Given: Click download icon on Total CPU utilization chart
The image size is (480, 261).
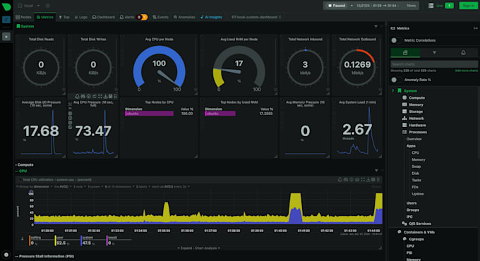Looking at the screenshot, I should tap(368, 180).
